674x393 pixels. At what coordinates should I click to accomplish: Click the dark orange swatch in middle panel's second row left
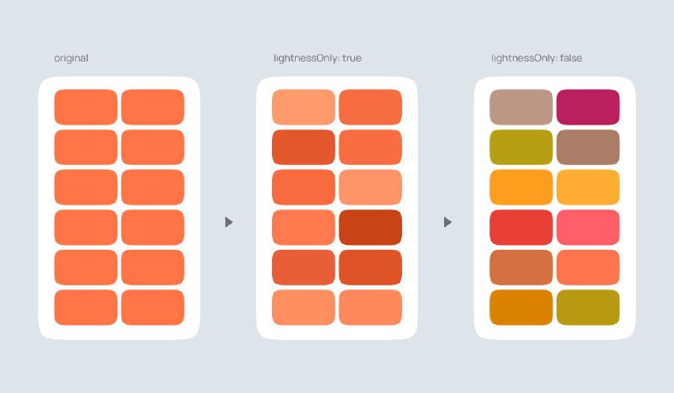tap(303, 147)
